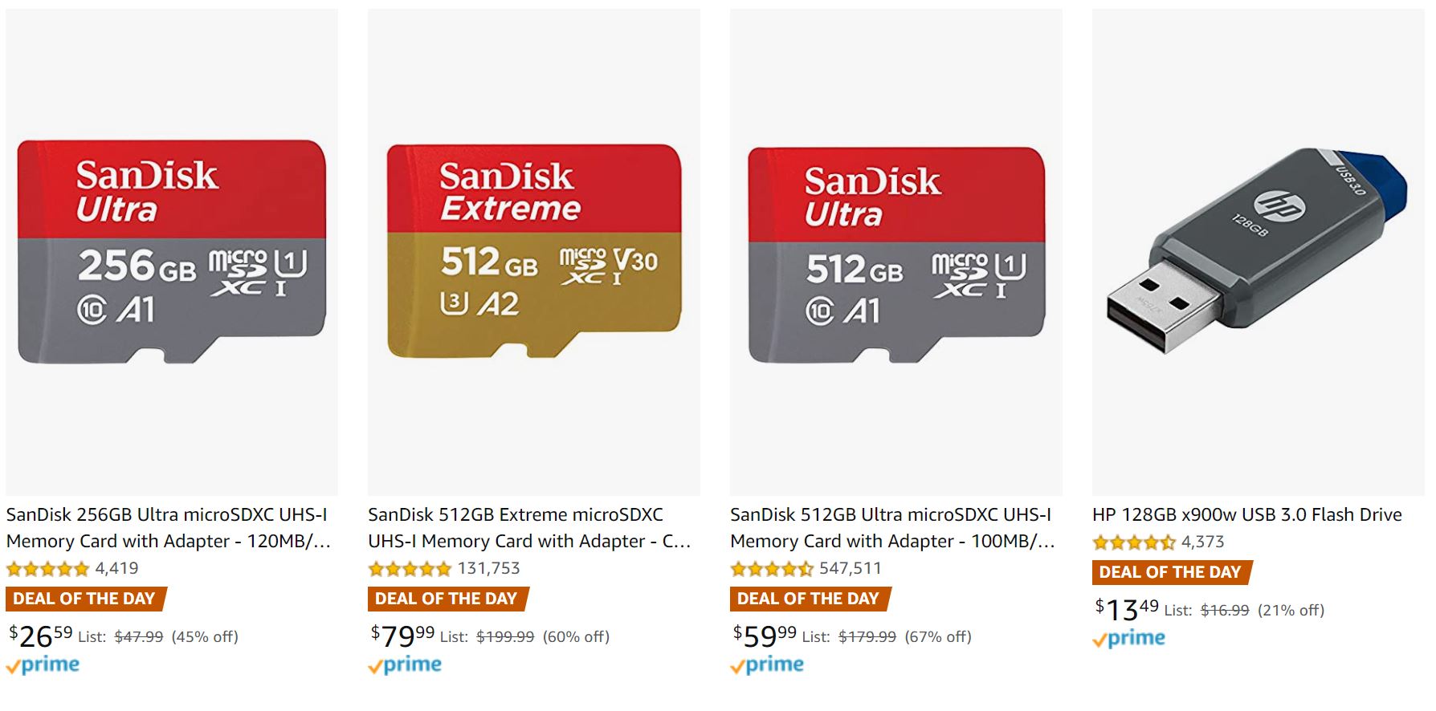Click the $26.59 price
Viewport: 1436px width, 711px height.
point(41,636)
